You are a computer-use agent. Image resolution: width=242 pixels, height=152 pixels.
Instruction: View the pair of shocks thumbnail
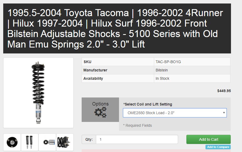[30, 142]
